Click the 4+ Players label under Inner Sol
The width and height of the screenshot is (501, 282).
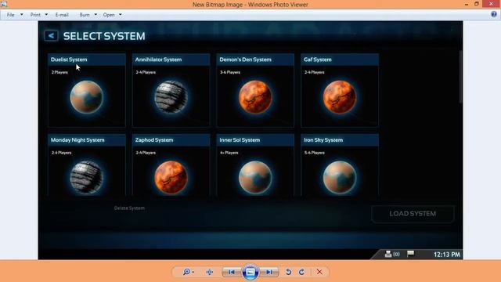(x=229, y=153)
